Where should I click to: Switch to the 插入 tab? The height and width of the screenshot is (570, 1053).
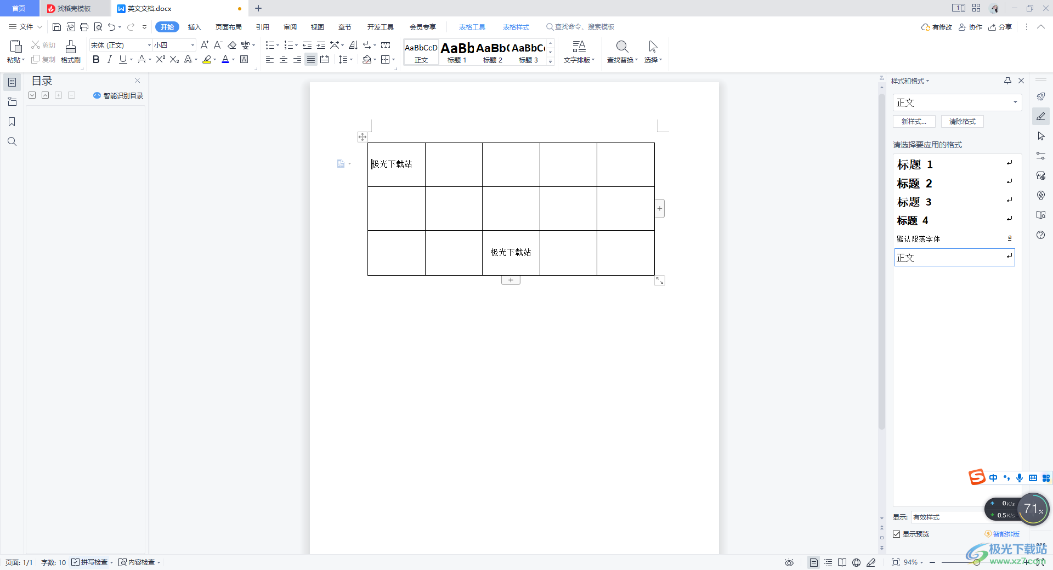click(195, 27)
